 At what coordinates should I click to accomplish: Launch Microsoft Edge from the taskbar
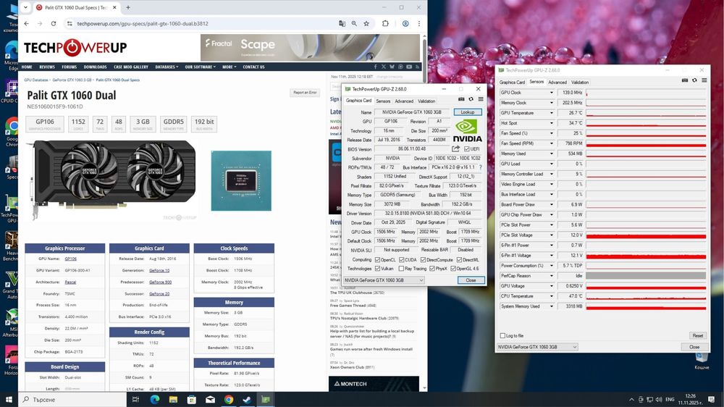(x=155, y=400)
